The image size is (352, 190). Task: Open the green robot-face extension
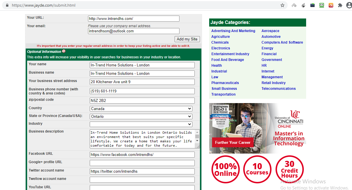tap(322, 5)
